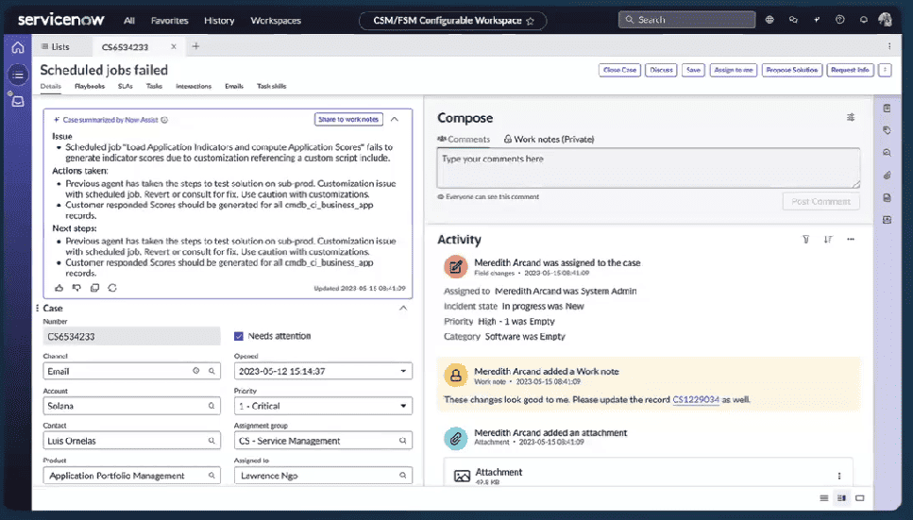Collapse the Case section
The image size is (913, 520).
(403, 308)
